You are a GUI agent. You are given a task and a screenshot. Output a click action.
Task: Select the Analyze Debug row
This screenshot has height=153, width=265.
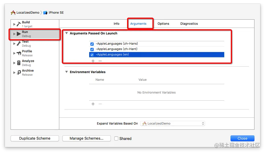click(35, 63)
